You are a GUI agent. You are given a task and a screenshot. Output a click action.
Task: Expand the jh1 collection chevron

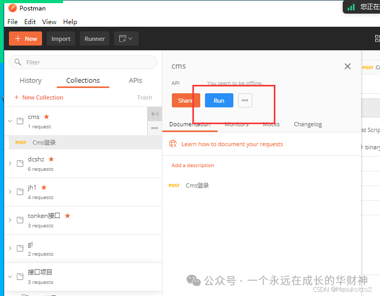click(x=10, y=192)
